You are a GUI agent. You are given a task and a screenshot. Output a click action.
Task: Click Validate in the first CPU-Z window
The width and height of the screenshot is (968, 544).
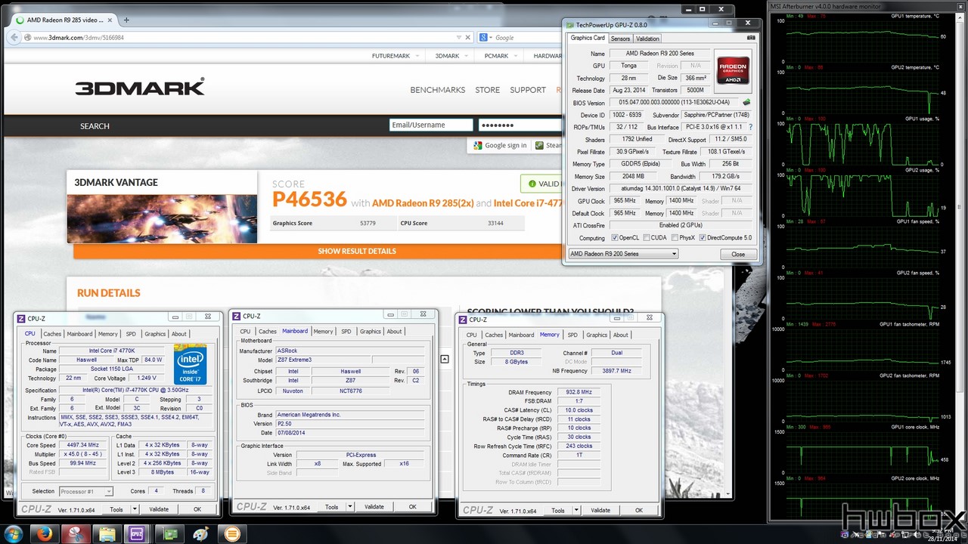[x=159, y=509]
